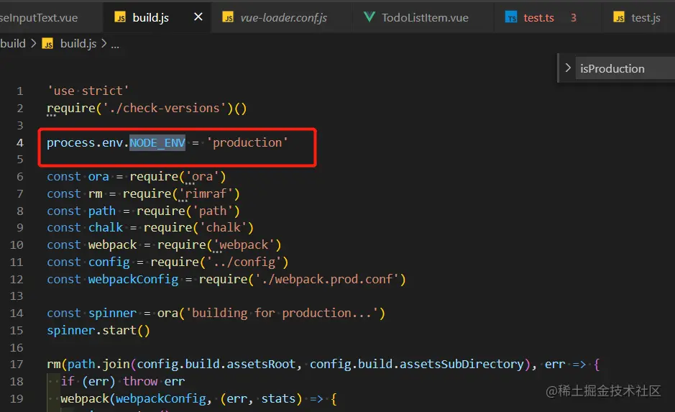Click the './webpack.prod.conf' string on line 12
Viewport: 675px width, 412px height.
pyautogui.click(x=326, y=279)
